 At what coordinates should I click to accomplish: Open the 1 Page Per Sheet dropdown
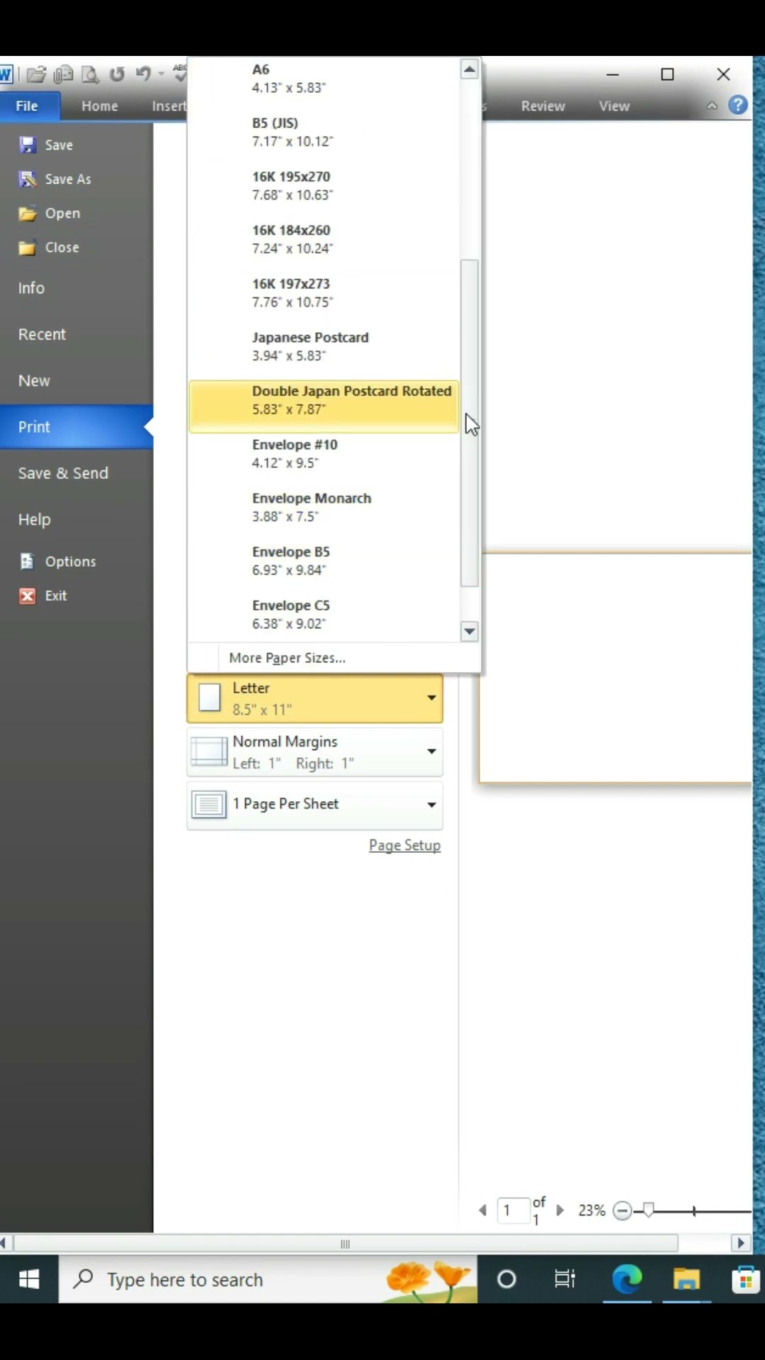click(x=314, y=805)
